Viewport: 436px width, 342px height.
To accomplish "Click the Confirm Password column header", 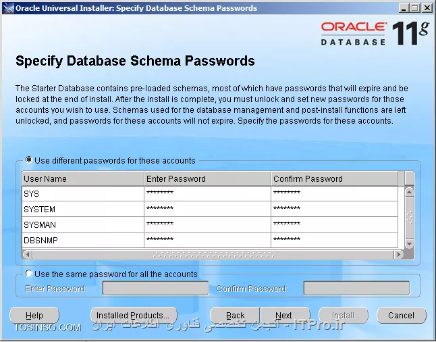I will pos(334,178).
